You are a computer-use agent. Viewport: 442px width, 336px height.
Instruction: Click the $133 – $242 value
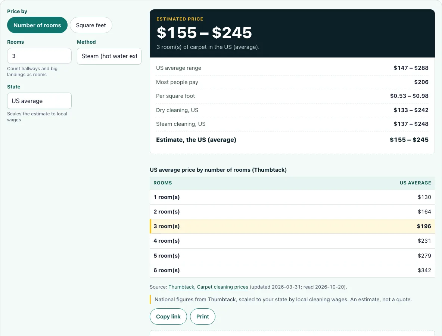coord(411,110)
